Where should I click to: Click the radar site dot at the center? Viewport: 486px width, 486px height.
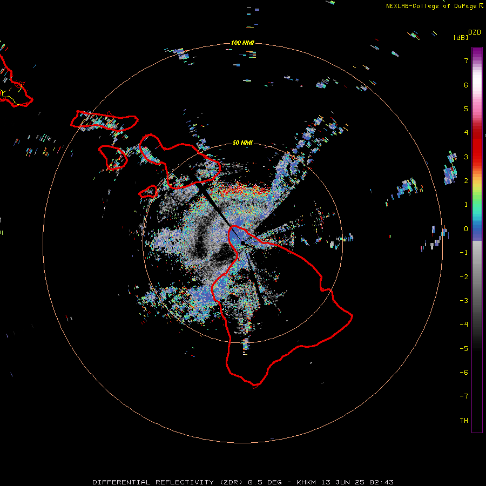point(242,242)
